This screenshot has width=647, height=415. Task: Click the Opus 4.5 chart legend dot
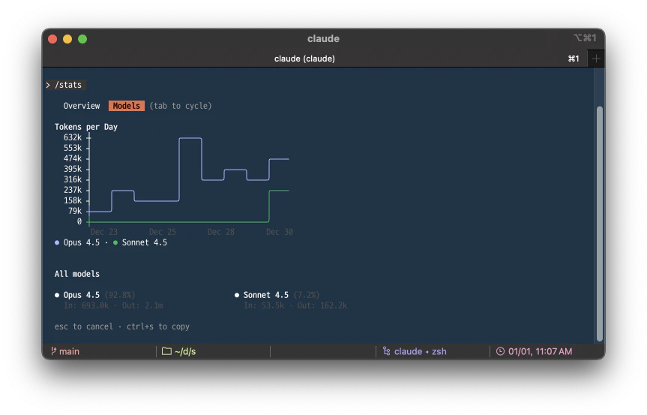[x=57, y=243]
